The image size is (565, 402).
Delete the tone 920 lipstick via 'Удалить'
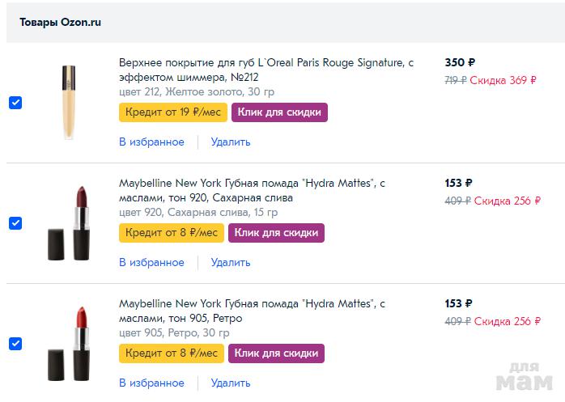click(231, 263)
